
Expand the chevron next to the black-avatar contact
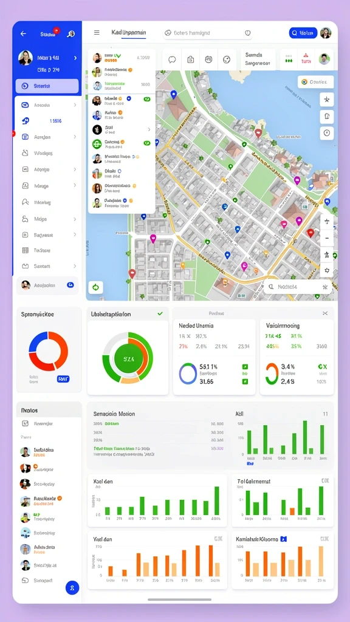[149, 129]
